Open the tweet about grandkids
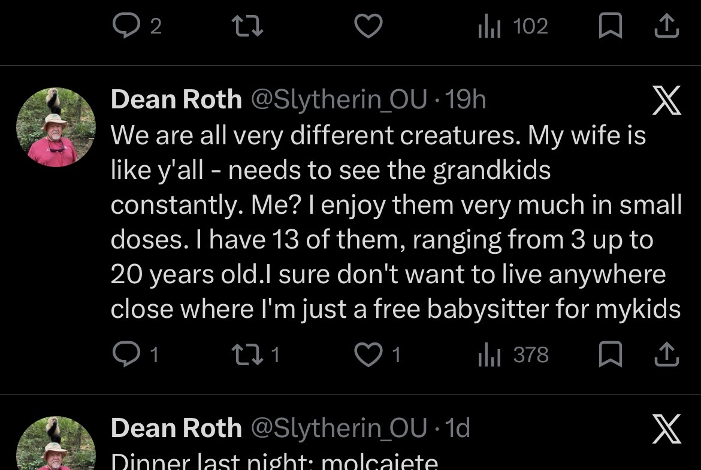The width and height of the screenshot is (701, 470). [395, 223]
